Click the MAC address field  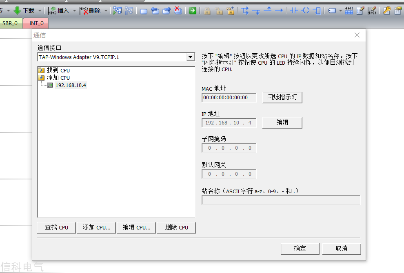[229, 98]
